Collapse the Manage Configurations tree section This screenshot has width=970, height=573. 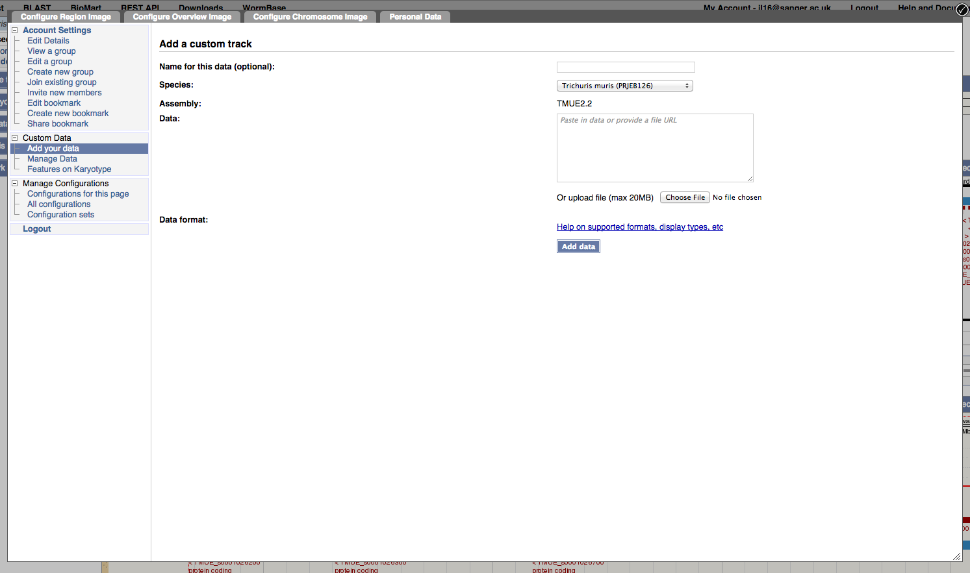click(x=14, y=184)
